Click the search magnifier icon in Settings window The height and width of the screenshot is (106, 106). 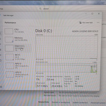[40, 9]
